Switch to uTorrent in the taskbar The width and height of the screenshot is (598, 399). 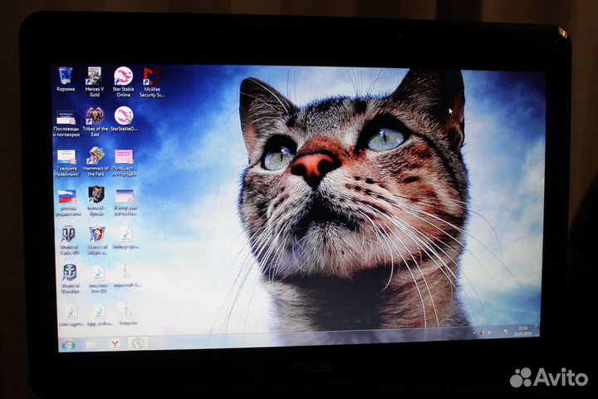pos(139,342)
